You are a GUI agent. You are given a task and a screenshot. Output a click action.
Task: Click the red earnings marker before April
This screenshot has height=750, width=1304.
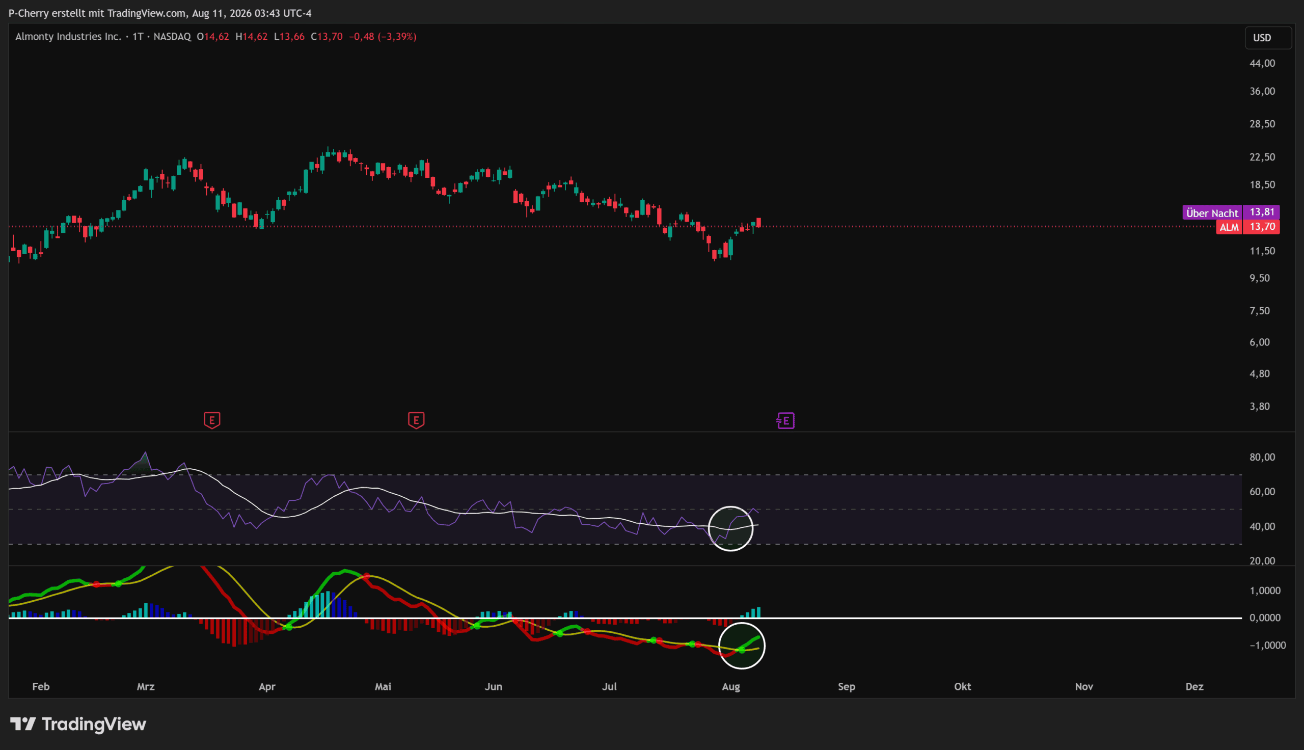(212, 420)
